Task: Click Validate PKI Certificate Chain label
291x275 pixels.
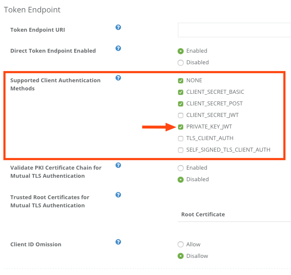Action: [56, 172]
